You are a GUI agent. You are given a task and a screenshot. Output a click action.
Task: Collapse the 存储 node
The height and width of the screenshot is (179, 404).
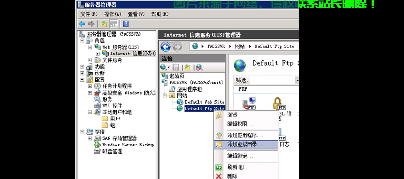(82, 132)
